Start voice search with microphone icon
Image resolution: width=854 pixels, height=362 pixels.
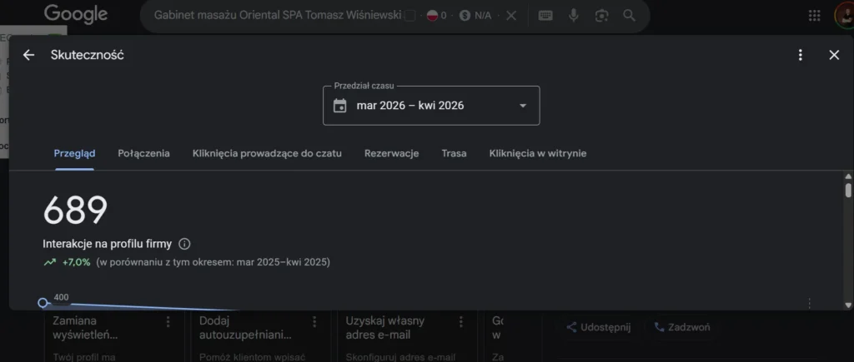click(573, 16)
